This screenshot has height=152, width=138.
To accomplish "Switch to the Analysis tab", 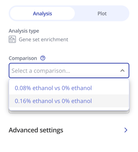I will pos(42,13).
